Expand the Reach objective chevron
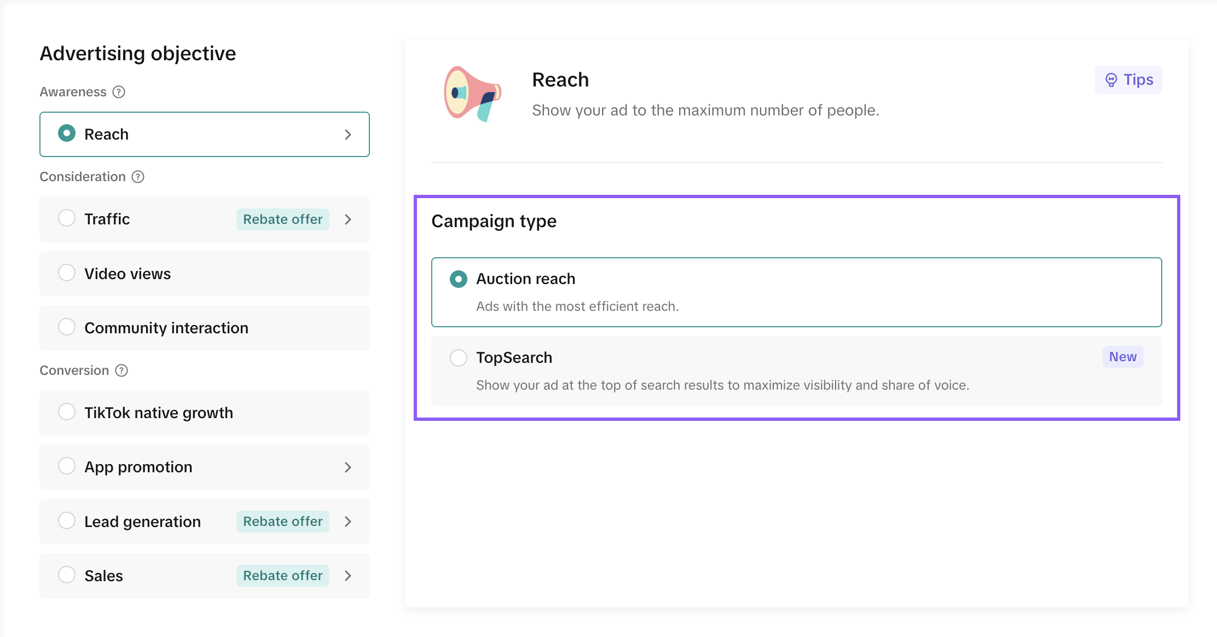The width and height of the screenshot is (1217, 637). (x=348, y=135)
